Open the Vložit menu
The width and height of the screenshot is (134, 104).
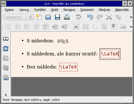click(54, 10)
